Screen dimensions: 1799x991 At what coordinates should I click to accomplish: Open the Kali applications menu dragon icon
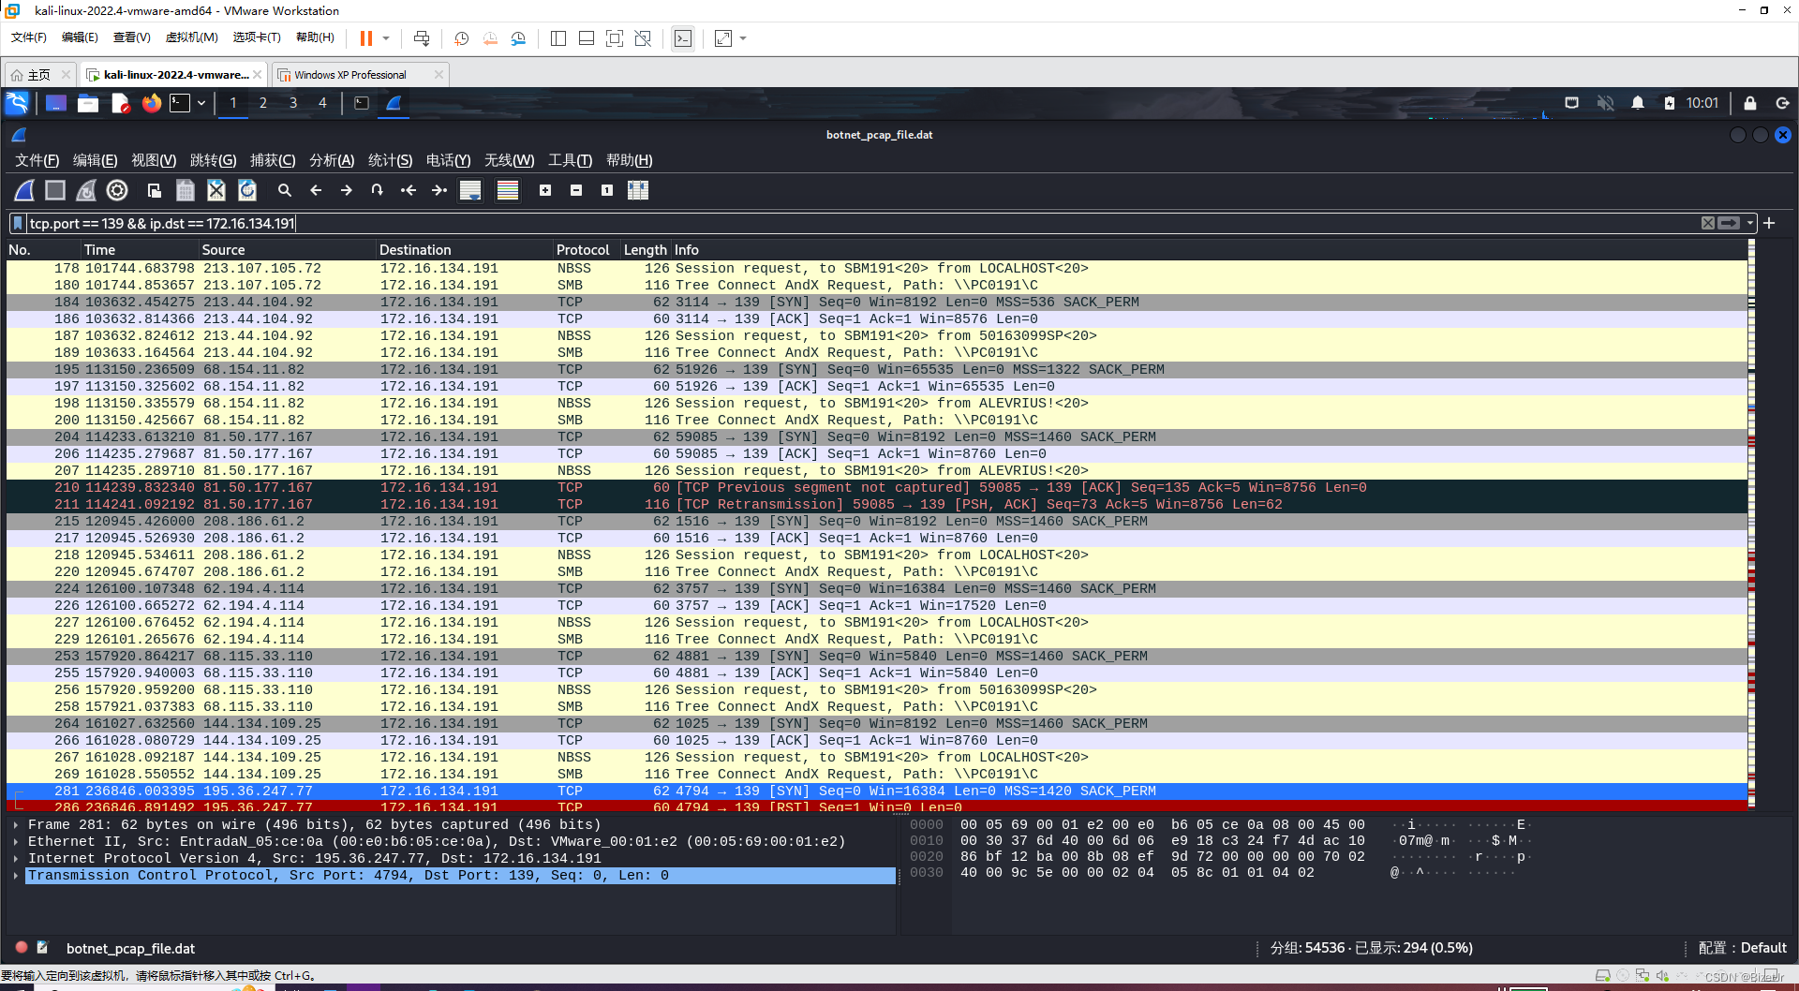[x=17, y=103]
